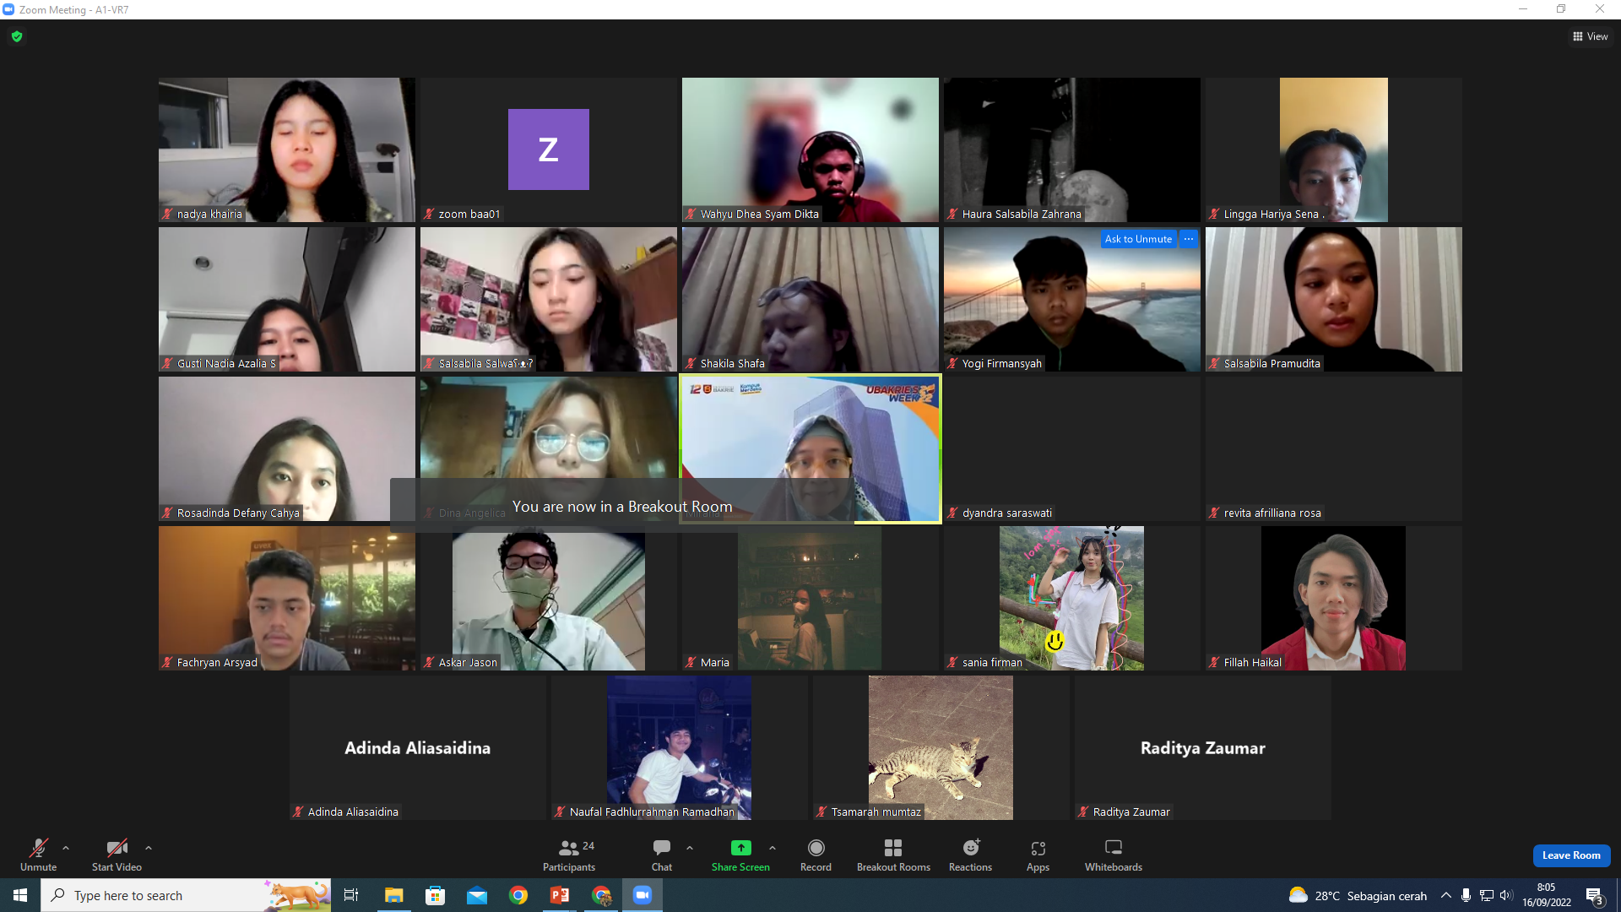Open the weather widget showing 28°C
The image size is (1621, 912).
pyautogui.click(x=1358, y=895)
